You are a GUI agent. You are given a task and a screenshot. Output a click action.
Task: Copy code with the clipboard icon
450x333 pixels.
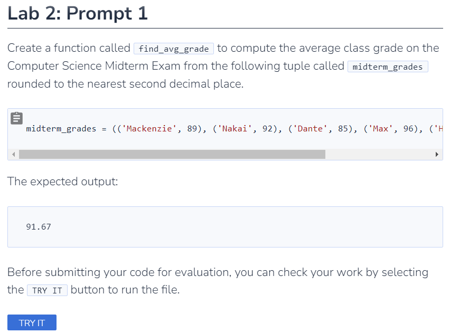pyautogui.click(x=17, y=118)
